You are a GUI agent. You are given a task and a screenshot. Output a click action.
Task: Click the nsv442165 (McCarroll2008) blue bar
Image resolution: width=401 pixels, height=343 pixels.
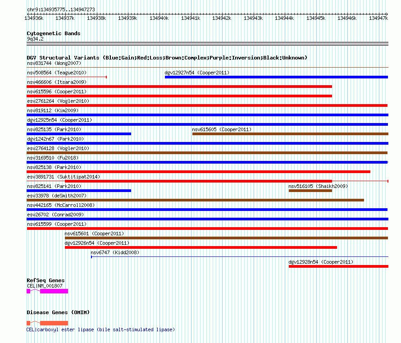pyautogui.click(x=207, y=210)
